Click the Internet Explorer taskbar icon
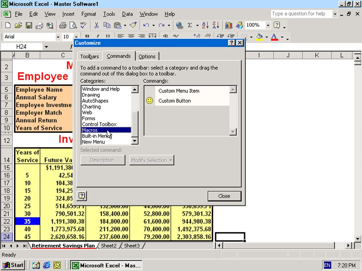This screenshot has width=362, height=271. tap(47, 265)
